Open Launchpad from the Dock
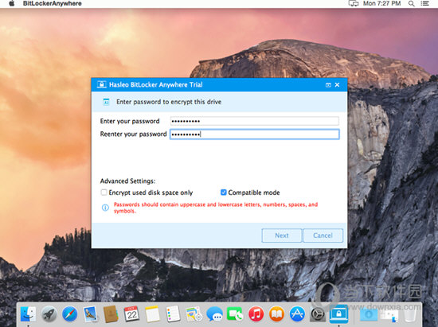The image size is (438, 327). pos(49,314)
